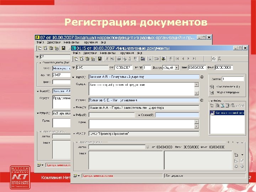Image resolution: width=256 pixels, height=192 pixels.
Task: Click the Журнал передачи icon
Action: (212, 92)
